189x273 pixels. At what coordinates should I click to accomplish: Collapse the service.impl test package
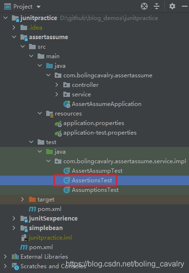click(48, 161)
